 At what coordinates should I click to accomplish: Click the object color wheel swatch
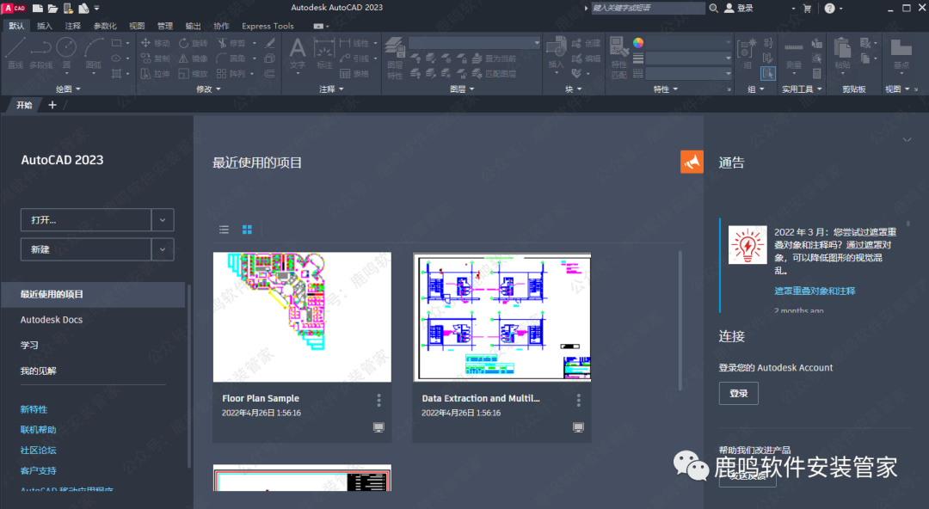638,43
